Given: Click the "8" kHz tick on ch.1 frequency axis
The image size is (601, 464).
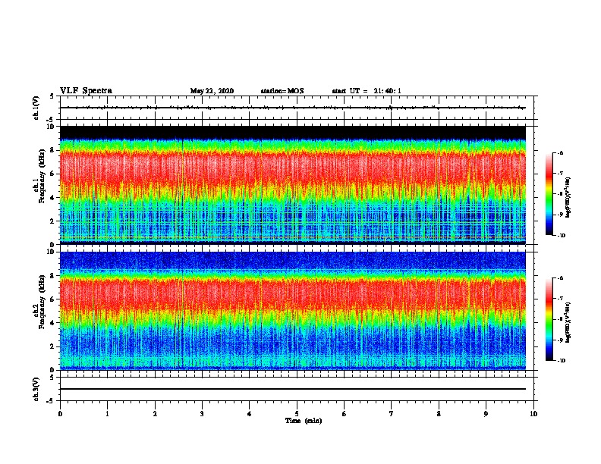Looking at the screenshot, I should click(52, 150).
